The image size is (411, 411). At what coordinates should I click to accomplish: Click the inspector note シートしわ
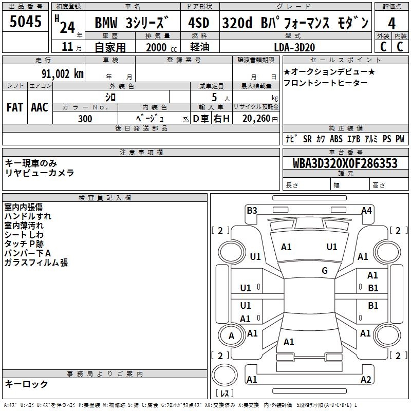pos(24,235)
